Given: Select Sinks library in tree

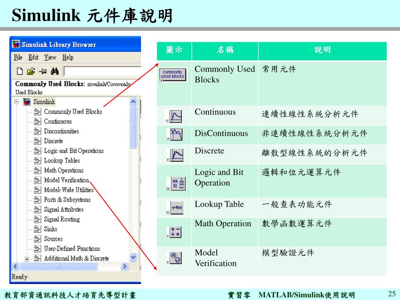Looking at the screenshot, I should coord(50,229).
